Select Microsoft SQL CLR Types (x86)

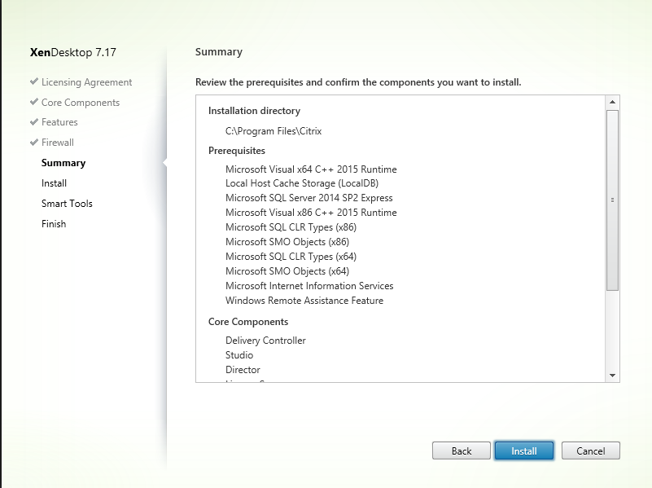291,227
